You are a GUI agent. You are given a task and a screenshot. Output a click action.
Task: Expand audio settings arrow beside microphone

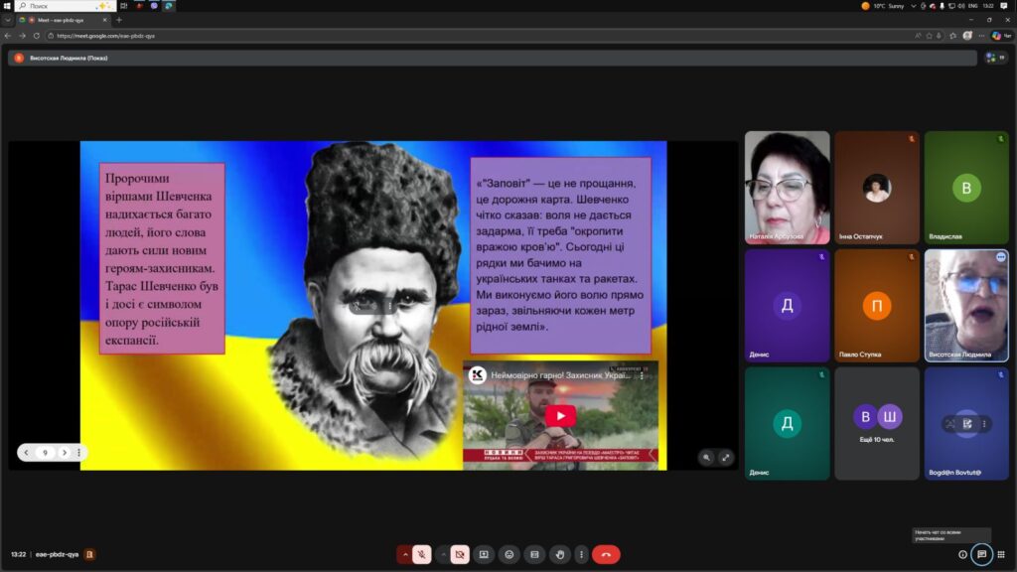405,554
